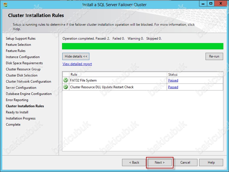
Task: Go back with the Back button
Action: 134,163
